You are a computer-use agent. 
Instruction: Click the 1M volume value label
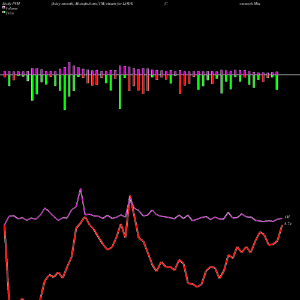[287, 217]
